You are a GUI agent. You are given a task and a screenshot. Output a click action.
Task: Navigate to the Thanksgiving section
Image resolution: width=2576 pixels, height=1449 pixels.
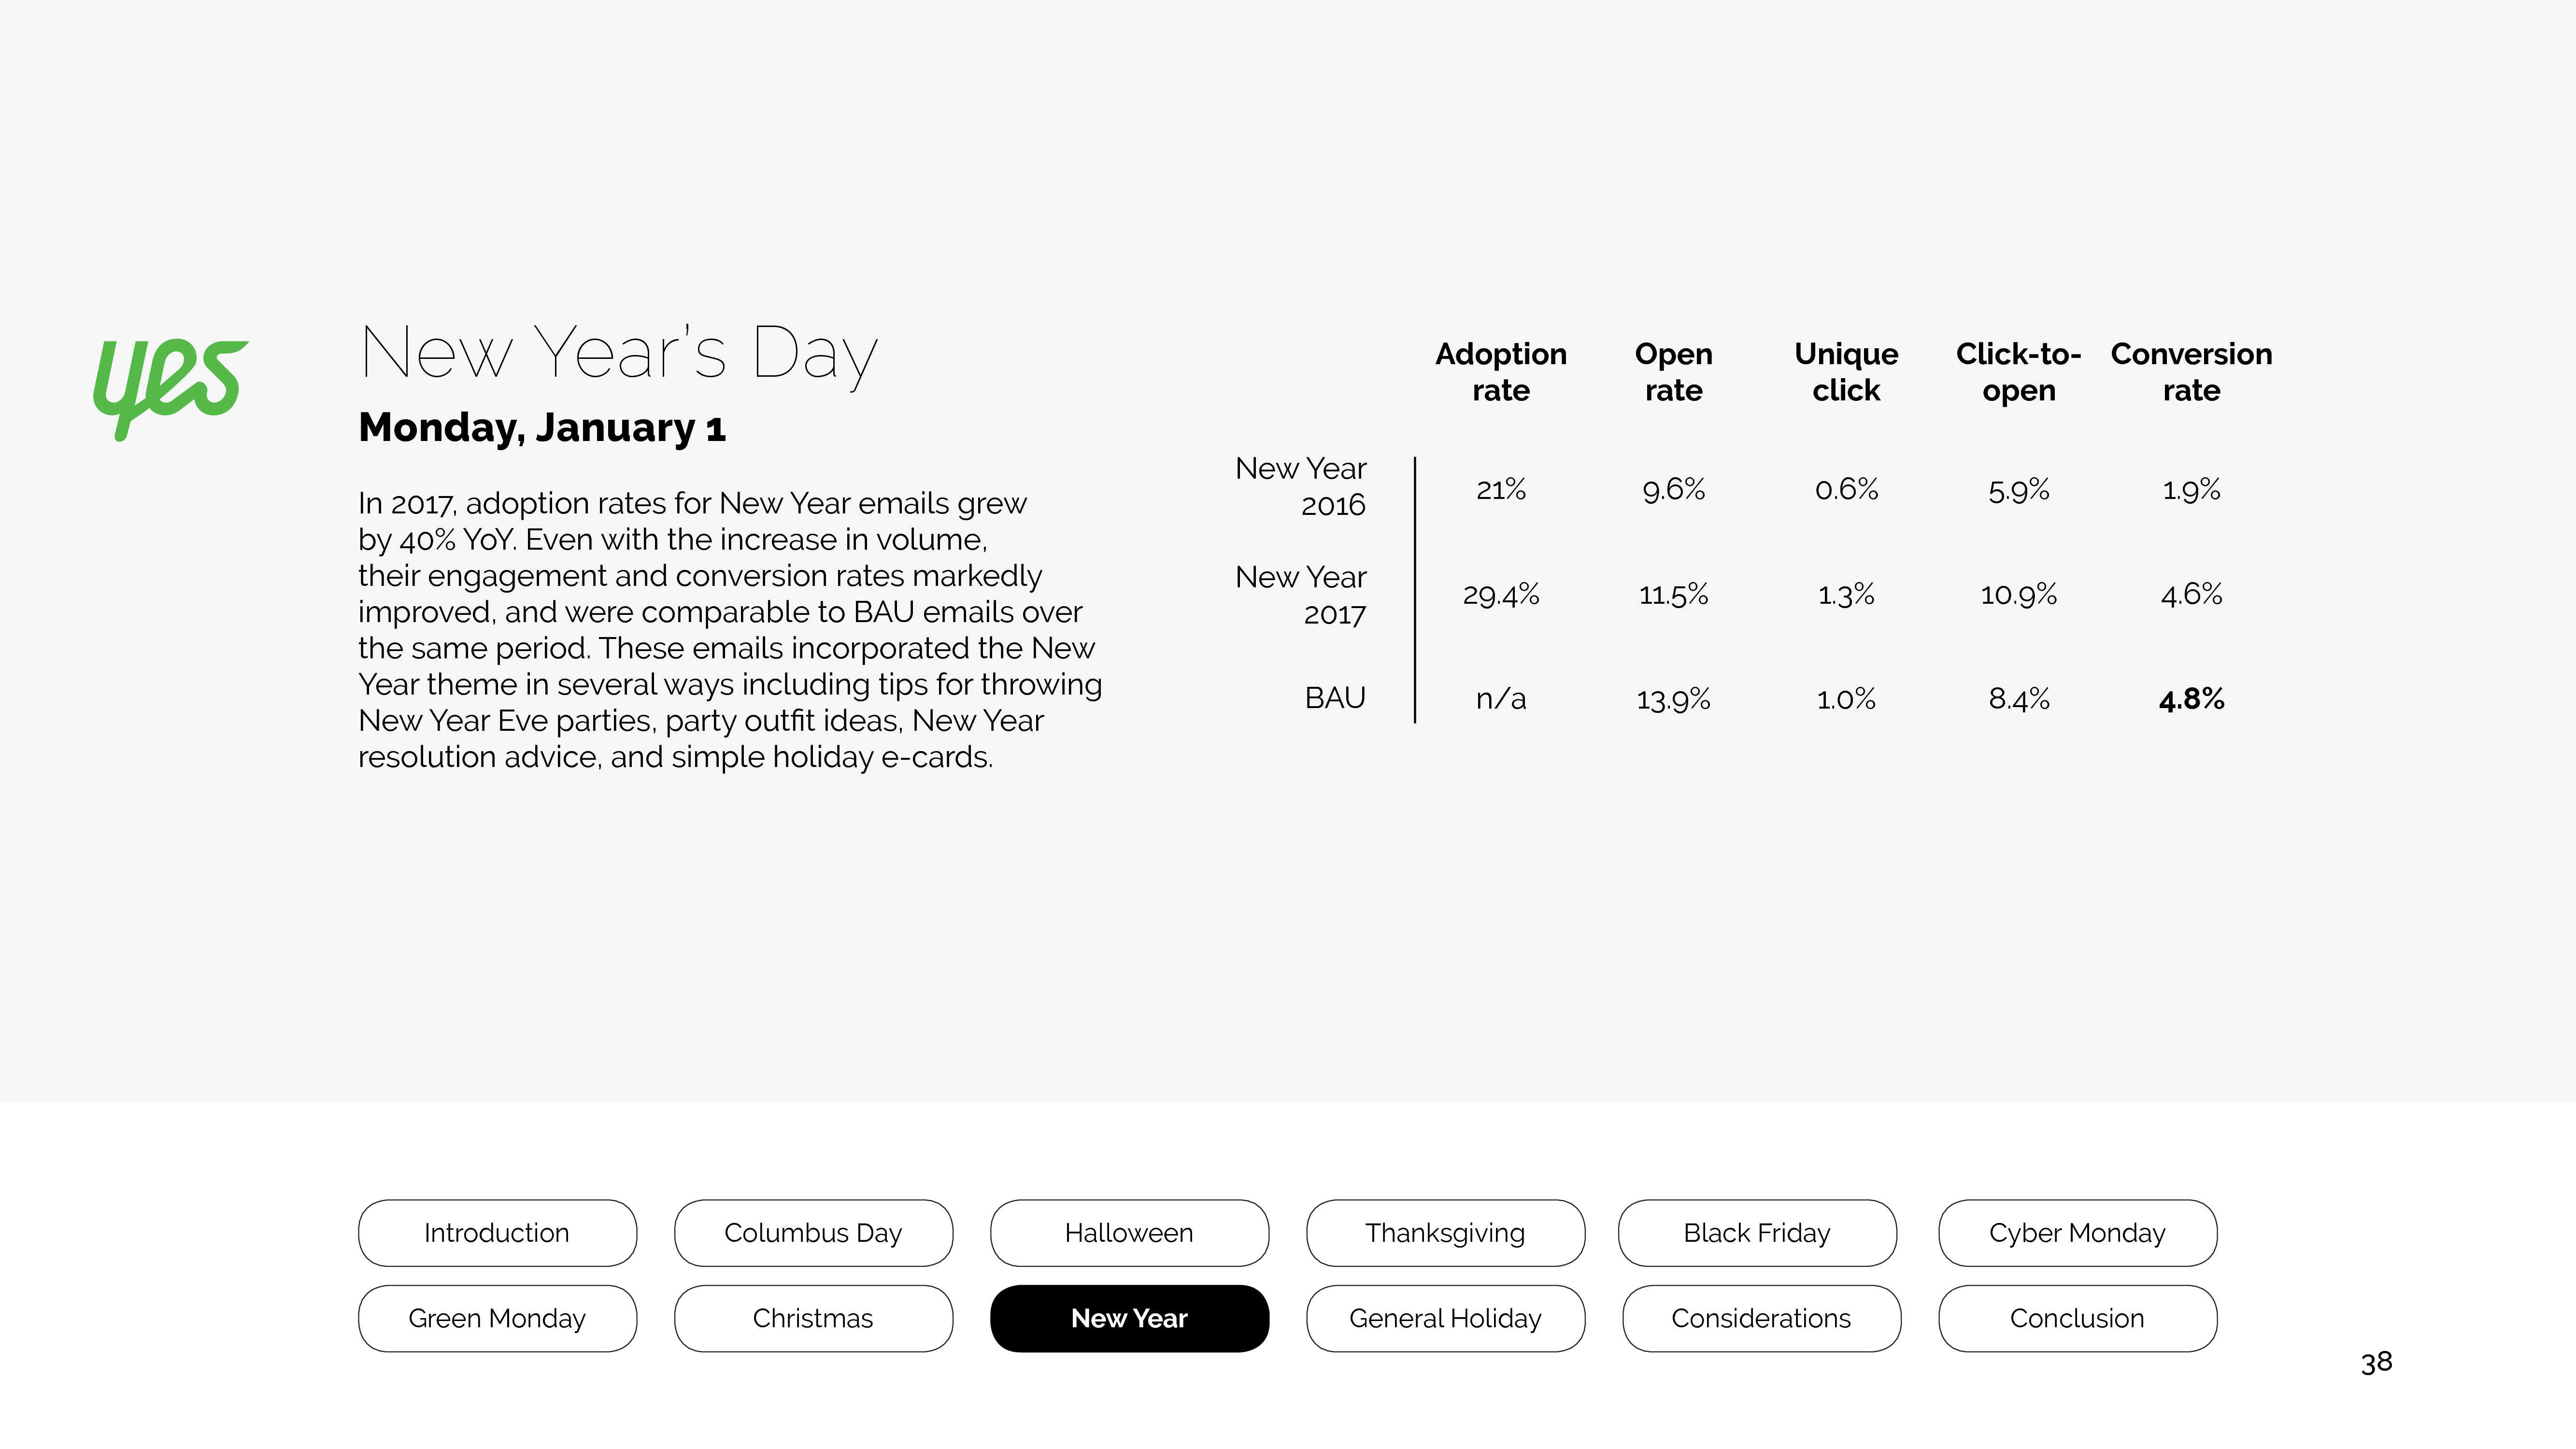point(1445,1233)
